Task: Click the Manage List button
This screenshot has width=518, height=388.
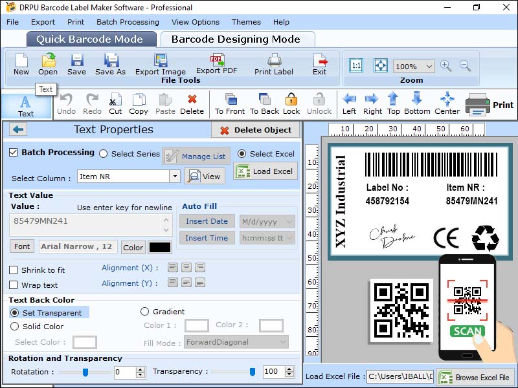Action: (x=196, y=156)
